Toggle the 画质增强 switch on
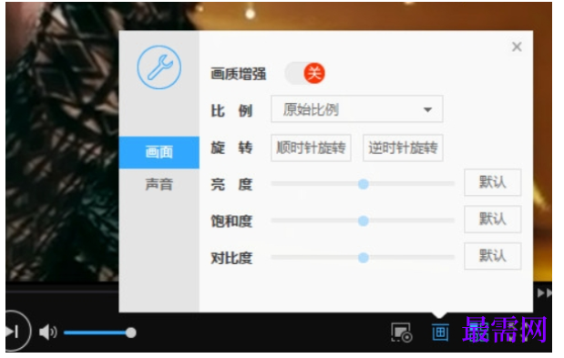Image resolution: width=564 pixels, height=358 pixels. pos(305,73)
